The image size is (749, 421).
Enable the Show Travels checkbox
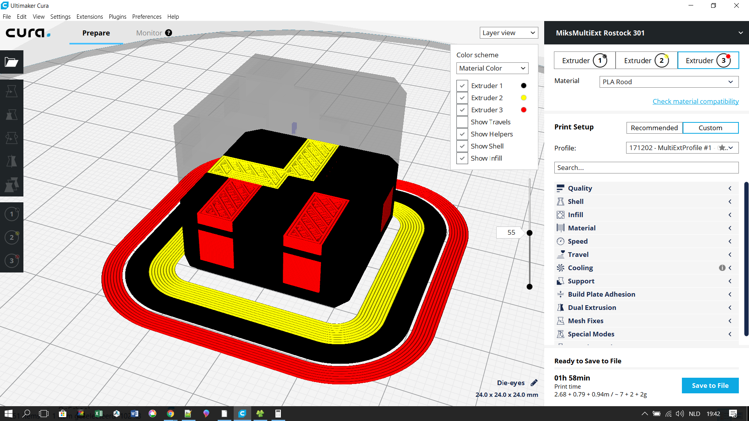pos(462,122)
